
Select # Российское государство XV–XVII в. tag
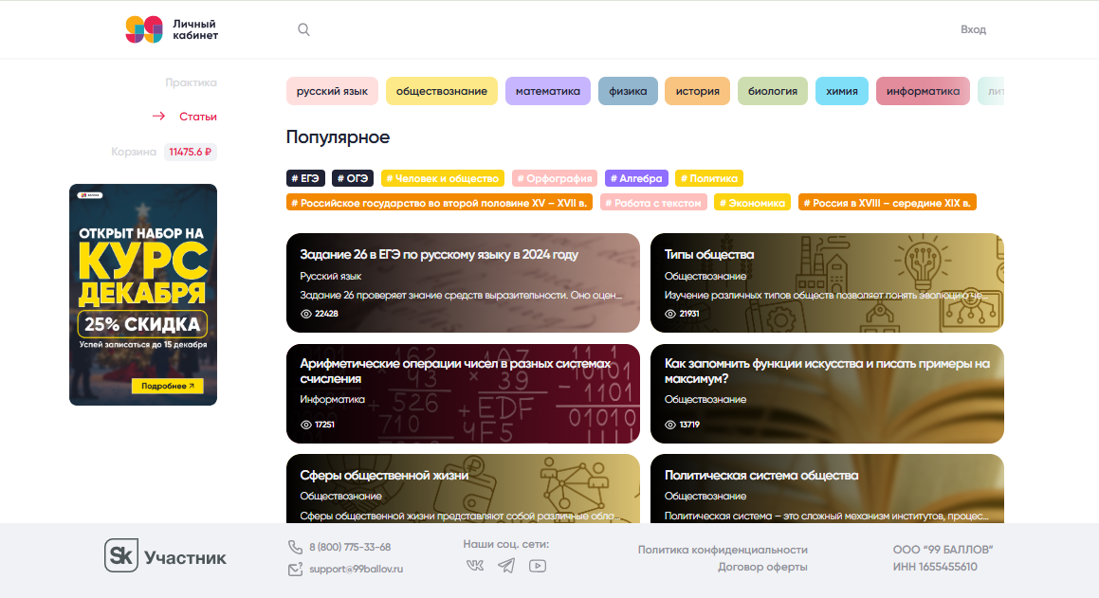(x=439, y=203)
